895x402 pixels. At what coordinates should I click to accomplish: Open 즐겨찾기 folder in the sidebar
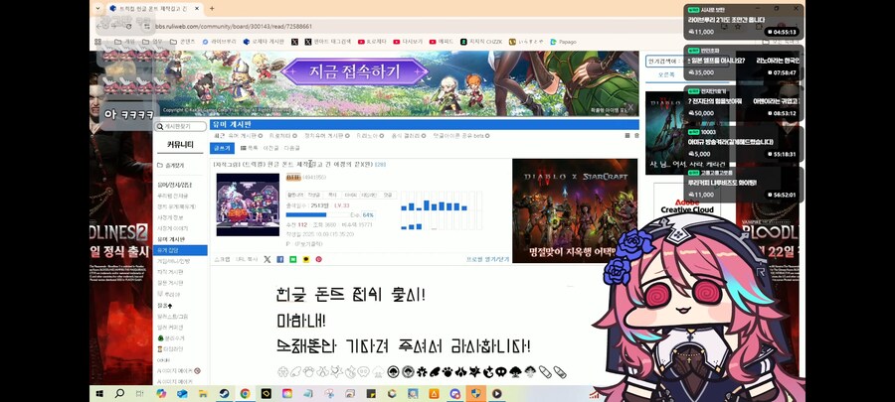point(171,165)
